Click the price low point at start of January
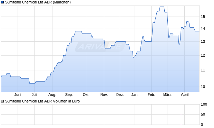214x128 pixels. pos(133,58)
